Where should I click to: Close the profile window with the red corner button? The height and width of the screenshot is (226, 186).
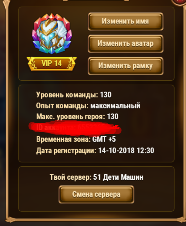point(179,2)
